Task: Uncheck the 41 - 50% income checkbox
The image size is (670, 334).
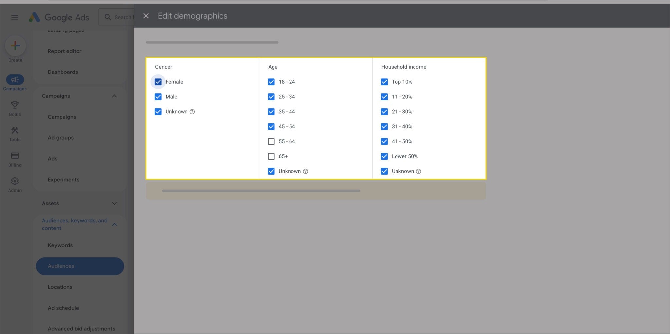Action: (x=384, y=141)
